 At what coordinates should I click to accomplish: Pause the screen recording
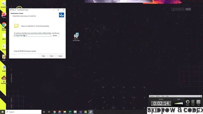(193, 103)
